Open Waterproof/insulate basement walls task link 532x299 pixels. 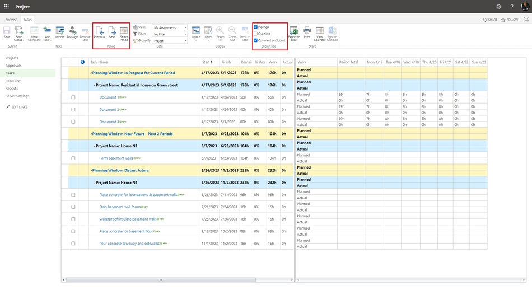pyautogui.click(x=128, y=219)
